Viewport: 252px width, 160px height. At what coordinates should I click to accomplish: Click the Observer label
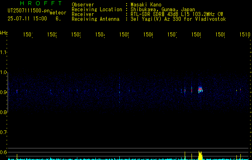pos(83,5)
